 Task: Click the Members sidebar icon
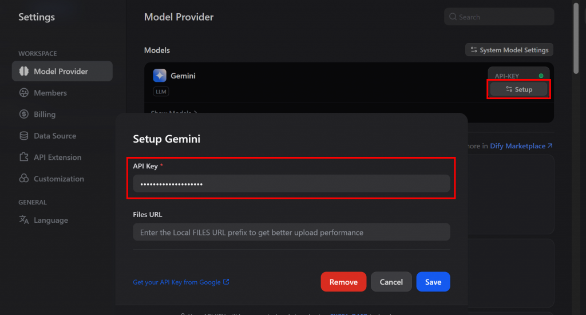click(24, 93)
